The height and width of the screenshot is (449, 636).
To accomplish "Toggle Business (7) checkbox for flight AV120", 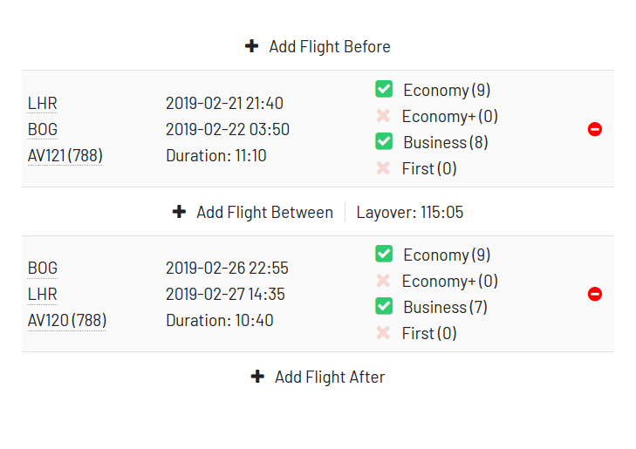I will [x=384, y=306].
